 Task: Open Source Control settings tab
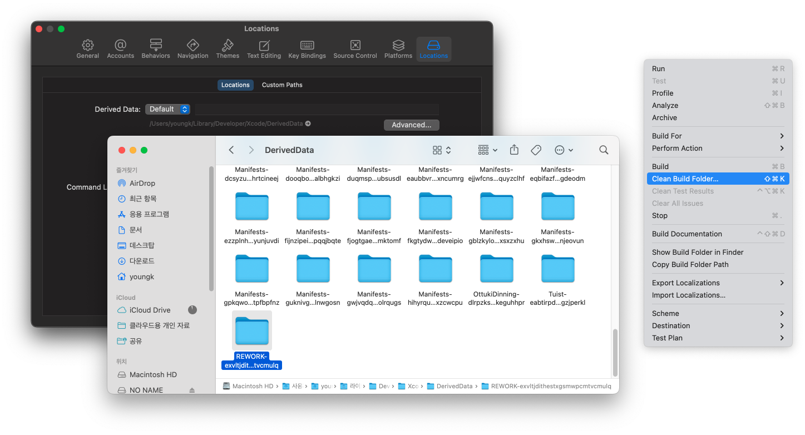click(355, 49)
